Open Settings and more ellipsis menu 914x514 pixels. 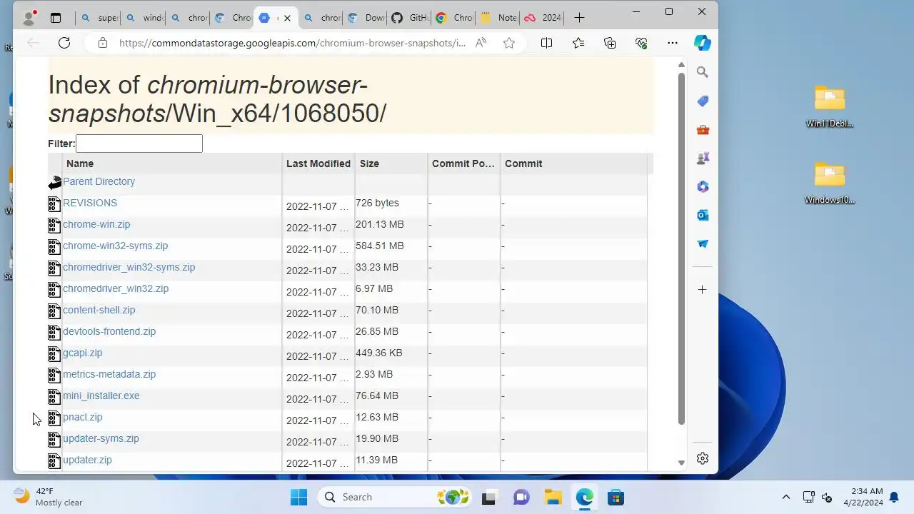[x=672, y=43]
